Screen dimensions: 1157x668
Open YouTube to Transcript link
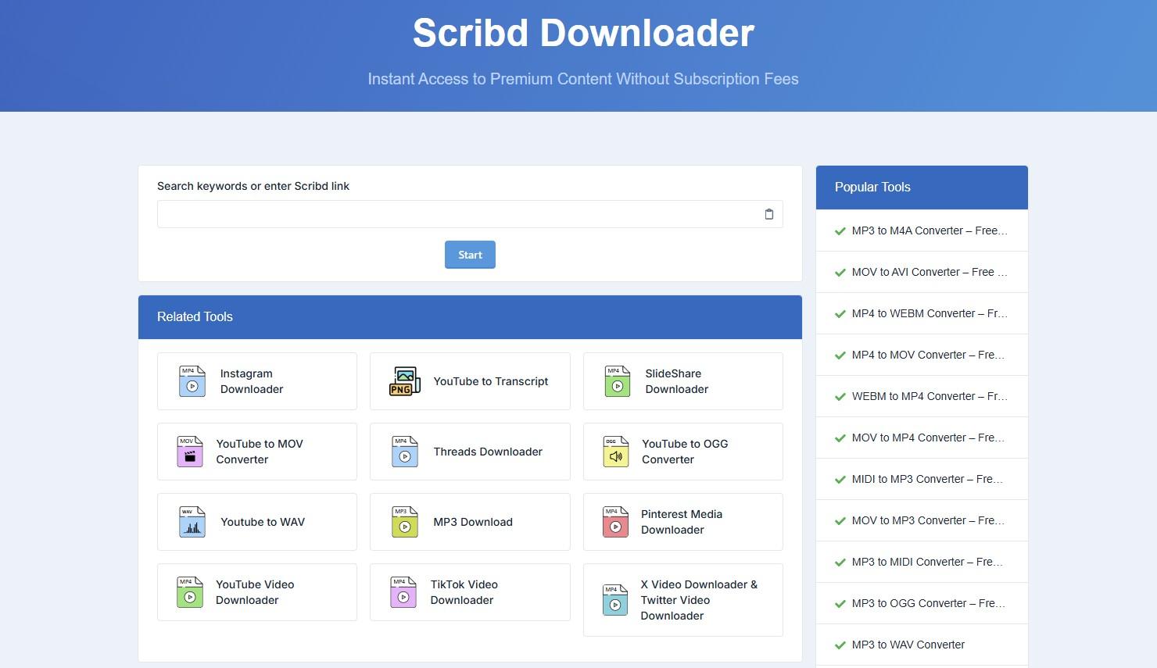[x=470, y=381]
